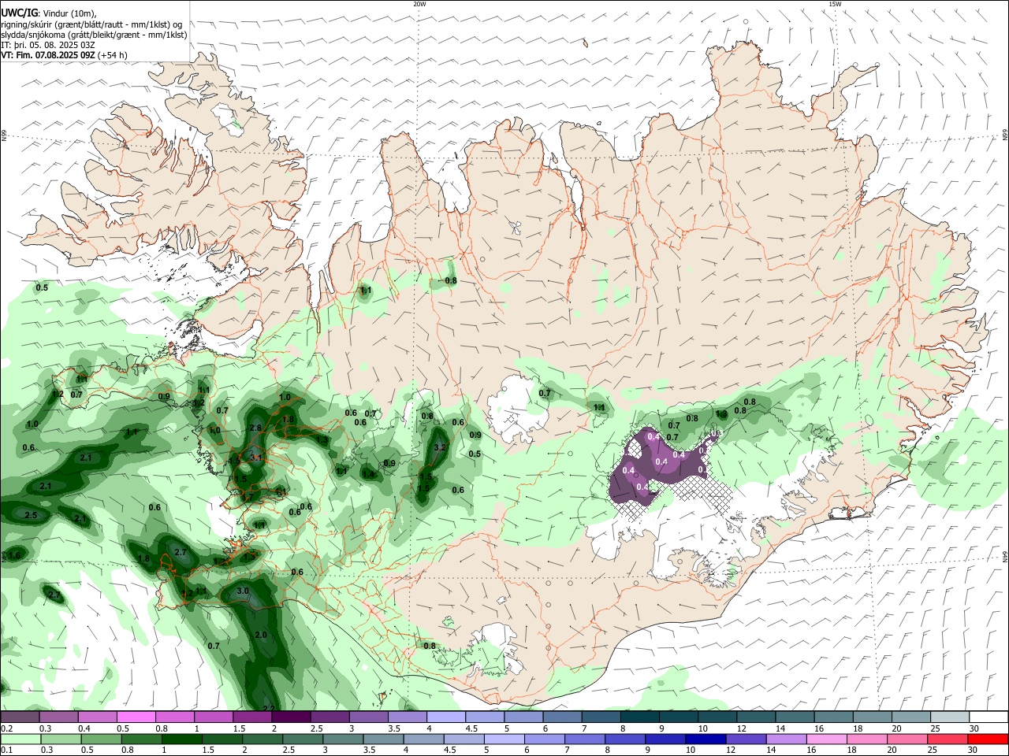
Task: Click the darkest green 1–1.5 rain legend swatch
Action: pyautogui.click(x=182, y=739)
